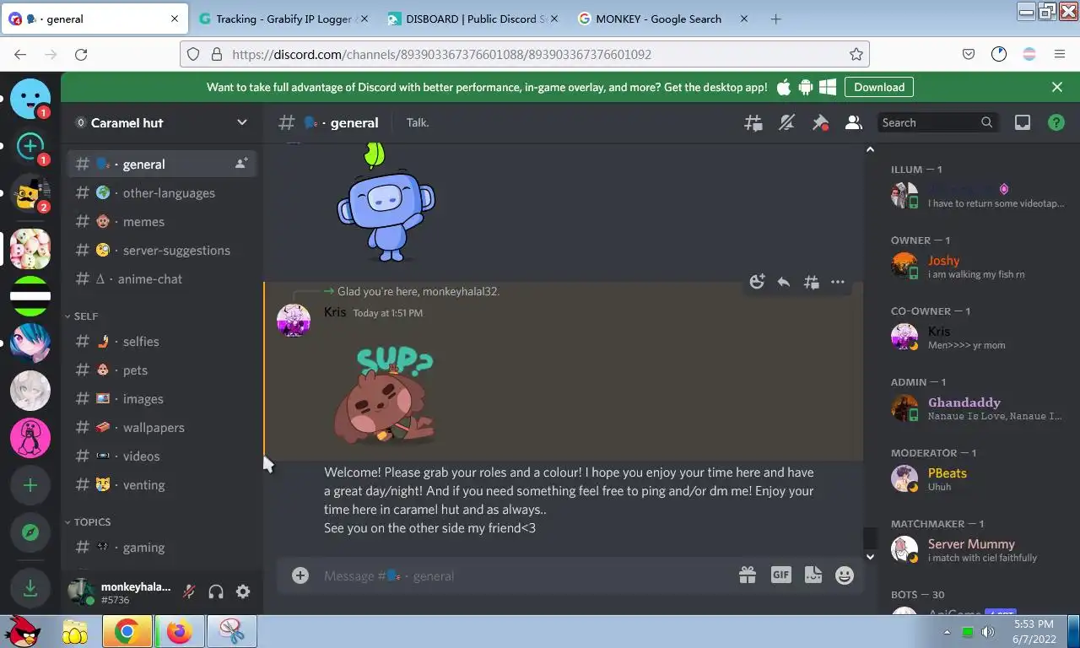Open the sticker picker icon

813,575
